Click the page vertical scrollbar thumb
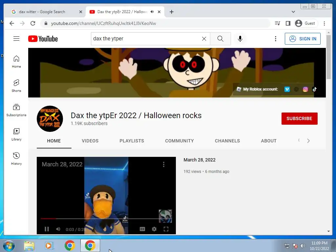 pyautogui.click(x=328, y=57)
